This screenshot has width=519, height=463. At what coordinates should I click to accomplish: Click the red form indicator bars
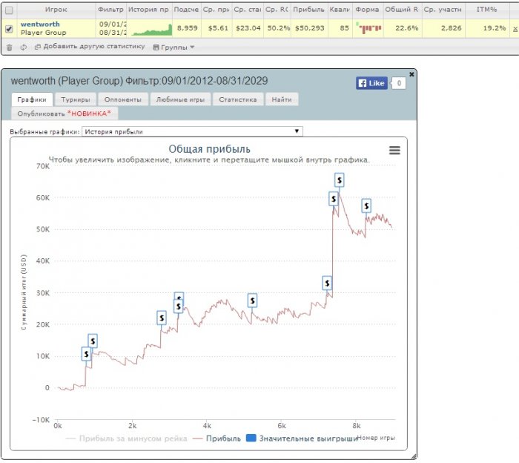tap(368, 28)
